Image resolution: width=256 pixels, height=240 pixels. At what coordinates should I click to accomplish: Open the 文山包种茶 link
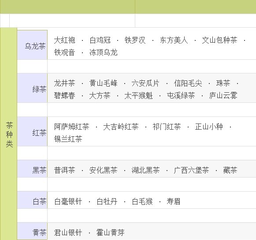219,40
